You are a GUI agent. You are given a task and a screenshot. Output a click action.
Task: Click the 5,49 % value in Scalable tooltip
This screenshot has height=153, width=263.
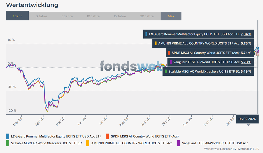246,72
